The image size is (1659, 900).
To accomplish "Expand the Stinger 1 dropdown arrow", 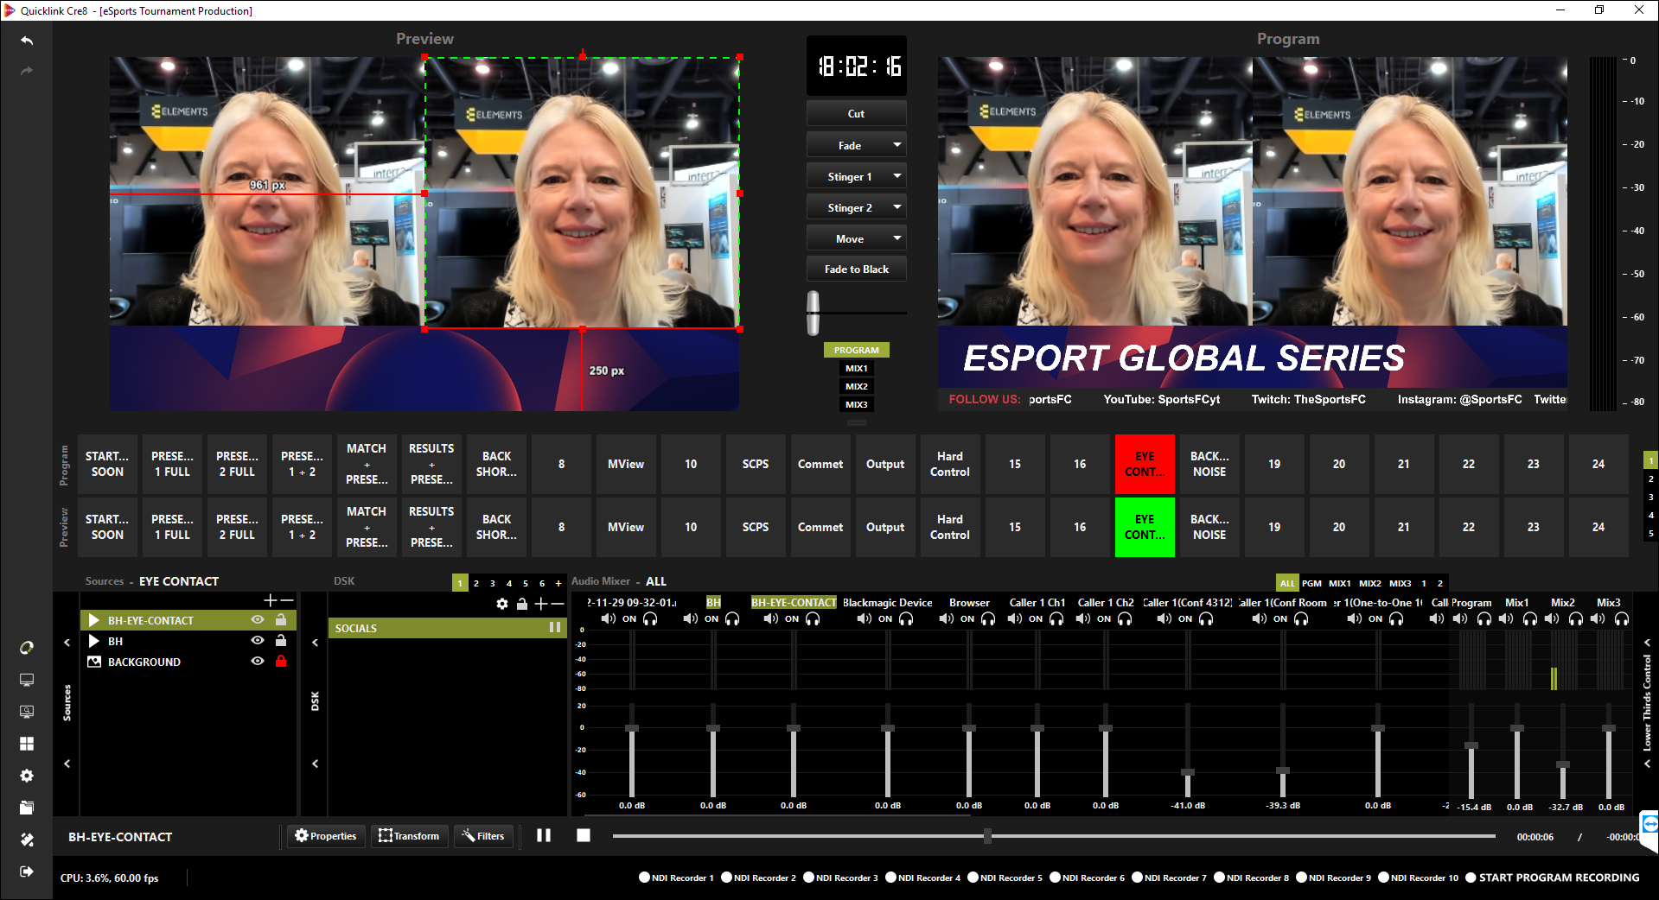I will (897, 176).
